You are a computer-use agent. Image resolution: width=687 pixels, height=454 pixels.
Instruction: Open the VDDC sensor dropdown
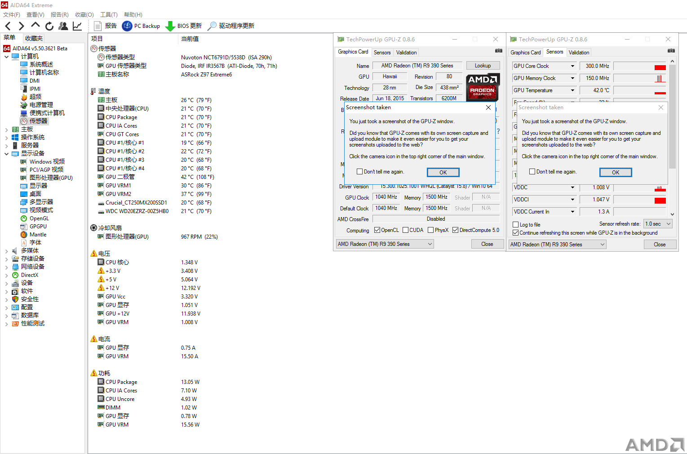[572, 187]
